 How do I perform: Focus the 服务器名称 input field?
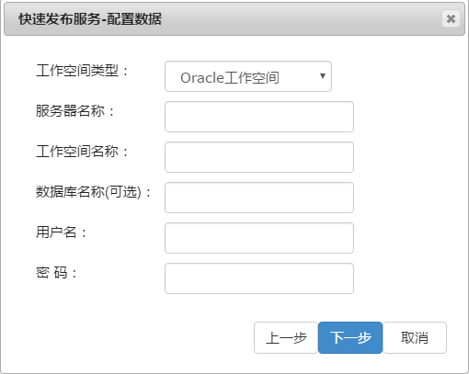[x=259, y=117]
